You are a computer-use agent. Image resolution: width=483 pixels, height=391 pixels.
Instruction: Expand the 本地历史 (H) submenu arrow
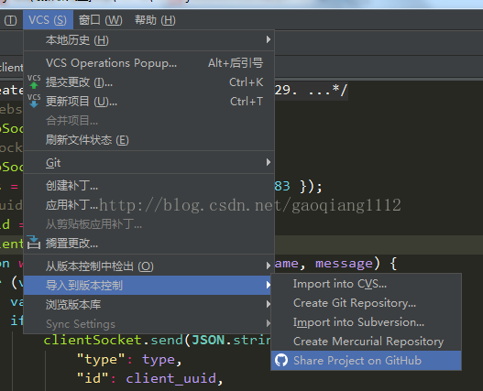[x=269, y=39]
